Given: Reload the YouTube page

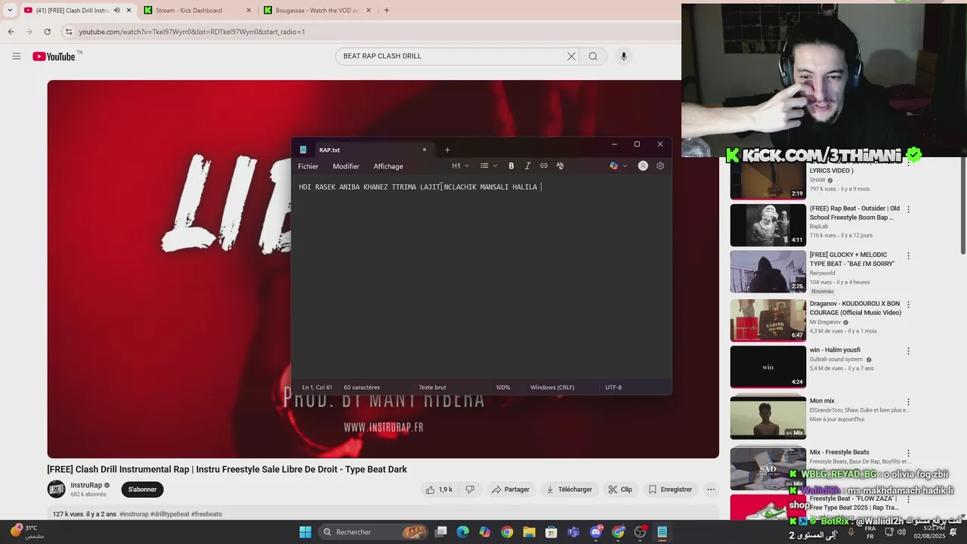Looking at the screenshot, I should coord(47,32).
